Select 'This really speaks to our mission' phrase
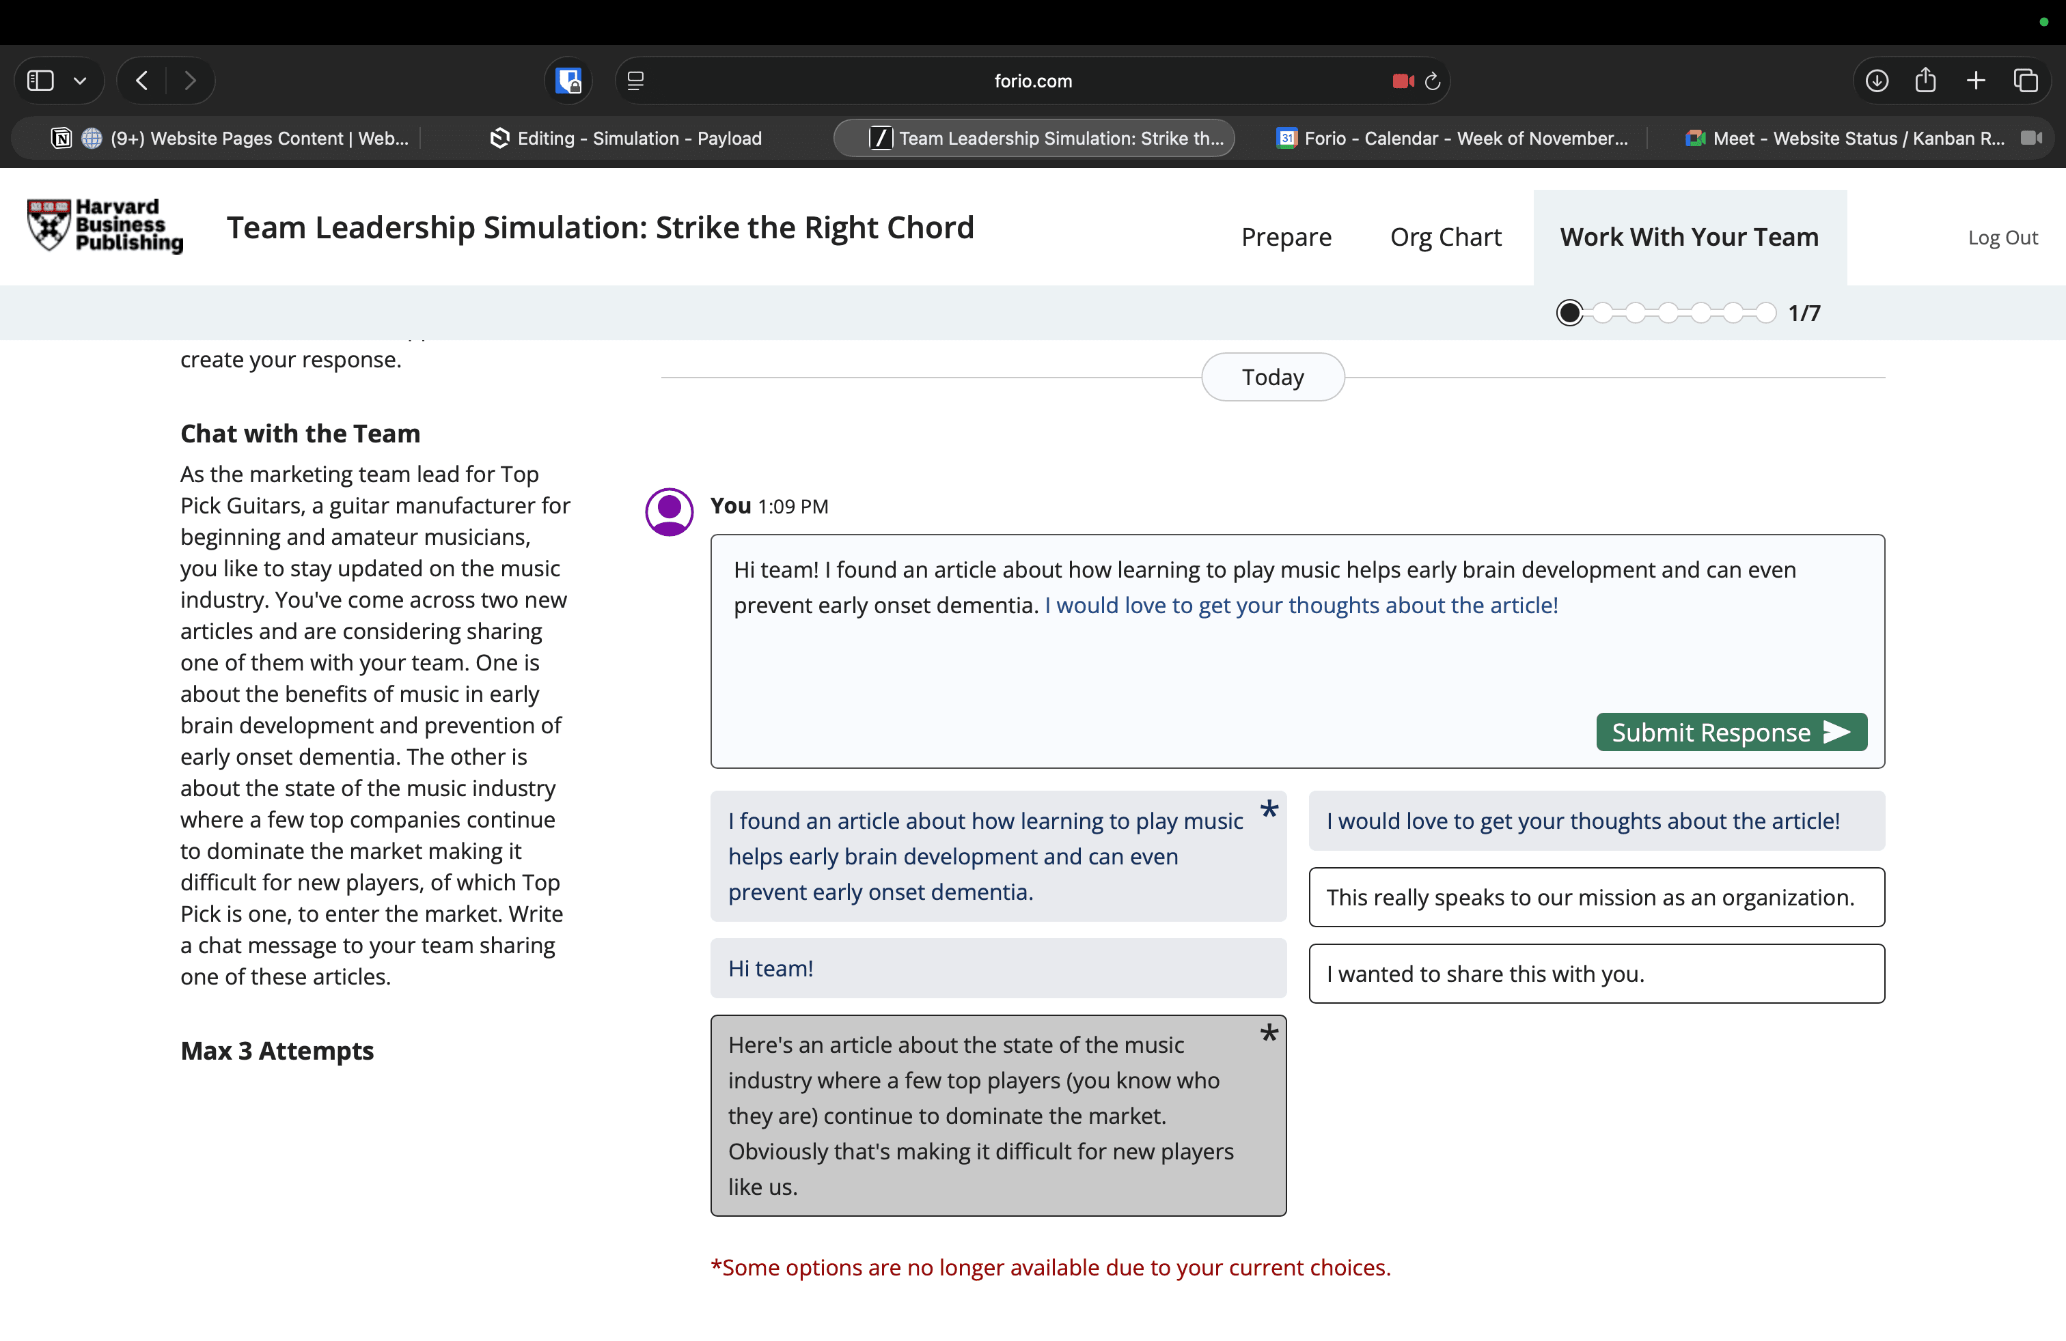 pyautogui.click(x=1595, y=897)
